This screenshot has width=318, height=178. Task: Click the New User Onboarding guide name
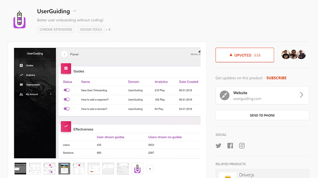pos(94,90)
